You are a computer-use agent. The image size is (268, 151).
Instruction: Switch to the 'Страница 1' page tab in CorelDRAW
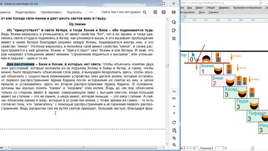pyautogui.click(x=206, y=148)
